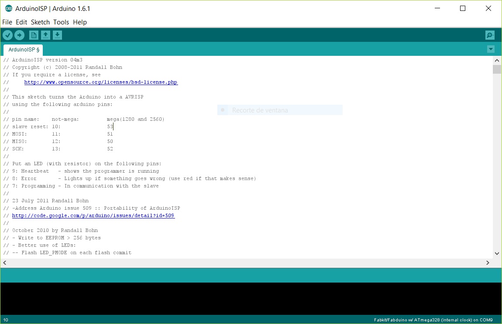Viewport: 502px width, 324px height.
Task: Click the '9: Heartbeat' comment line
Action: tap(81, 171)
